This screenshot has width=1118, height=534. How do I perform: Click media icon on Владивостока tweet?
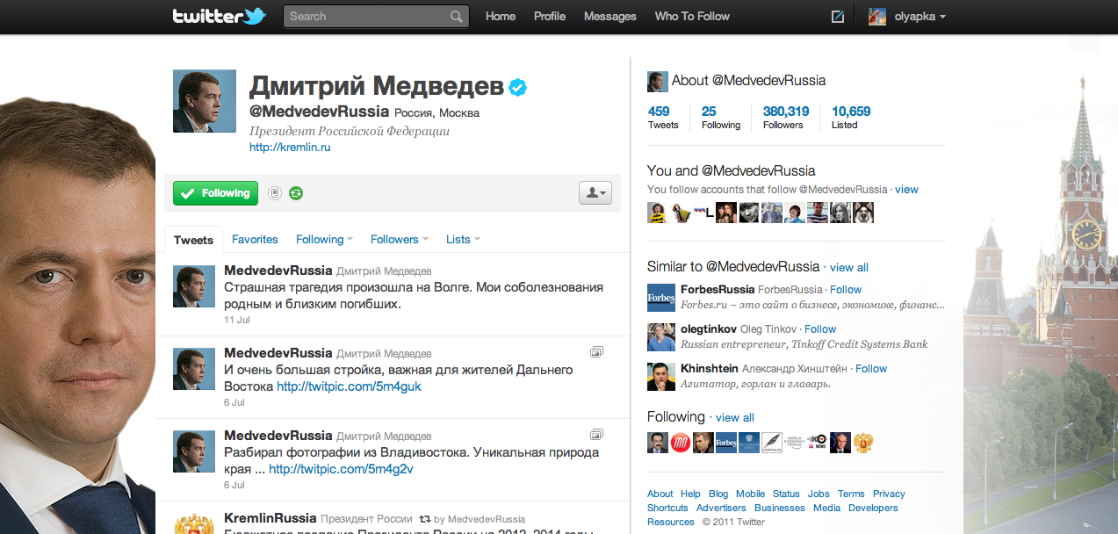pyautogui.click(x=596, y=434)
